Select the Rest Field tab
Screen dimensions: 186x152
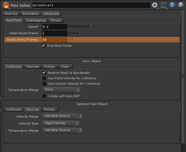[14, 20]
